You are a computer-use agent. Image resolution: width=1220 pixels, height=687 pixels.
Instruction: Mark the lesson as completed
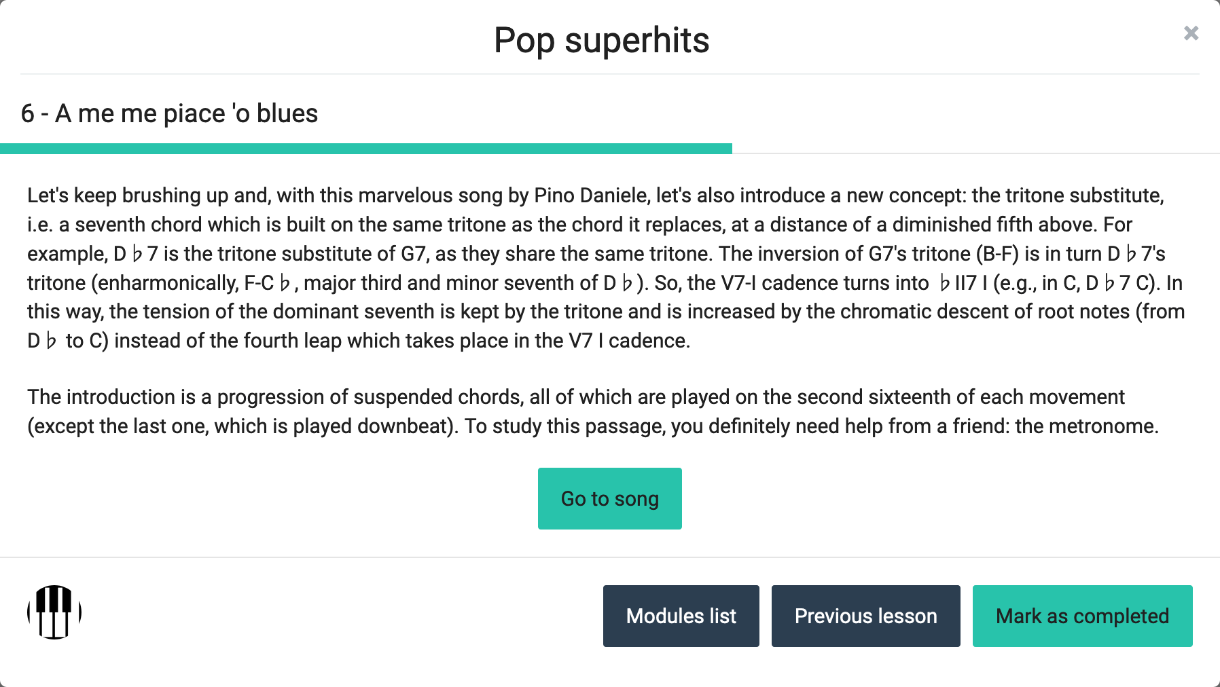1081,616
